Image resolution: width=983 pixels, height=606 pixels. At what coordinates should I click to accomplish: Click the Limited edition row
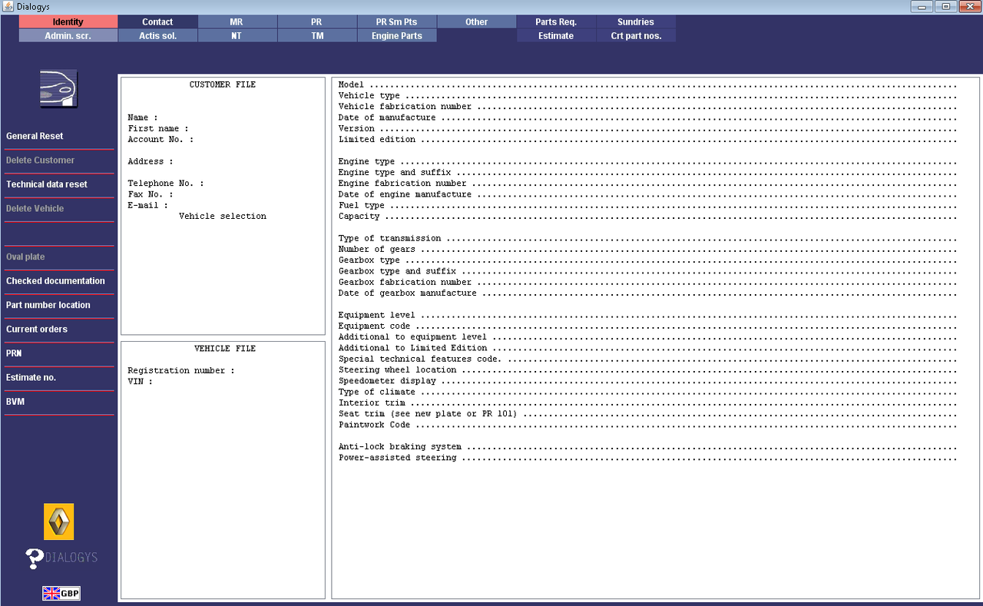click(x=647, y=140)
